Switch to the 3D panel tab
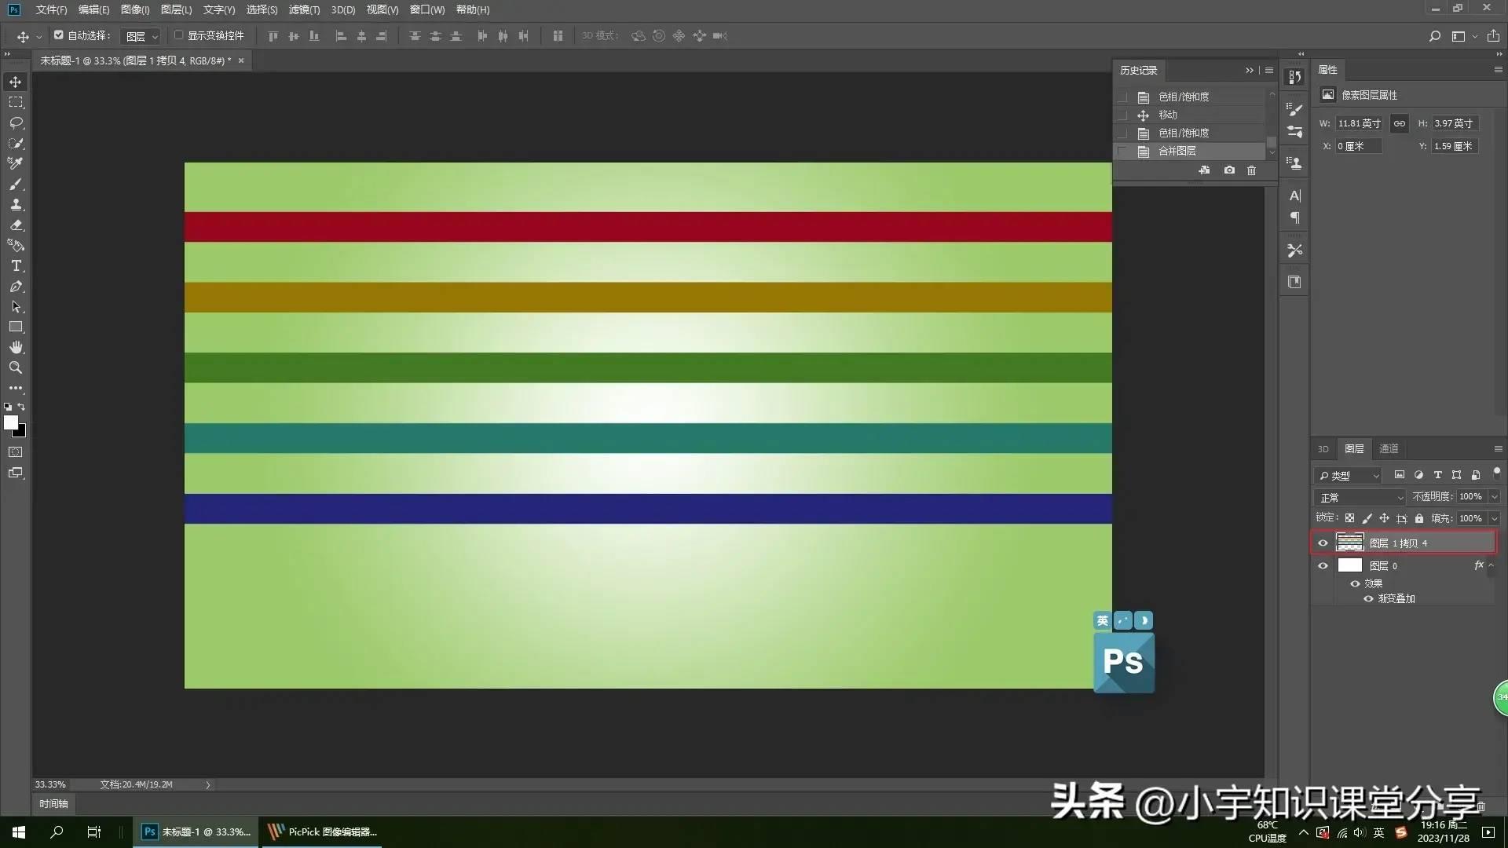This screenshot has width=1508, height=848. coord(1323,448)
